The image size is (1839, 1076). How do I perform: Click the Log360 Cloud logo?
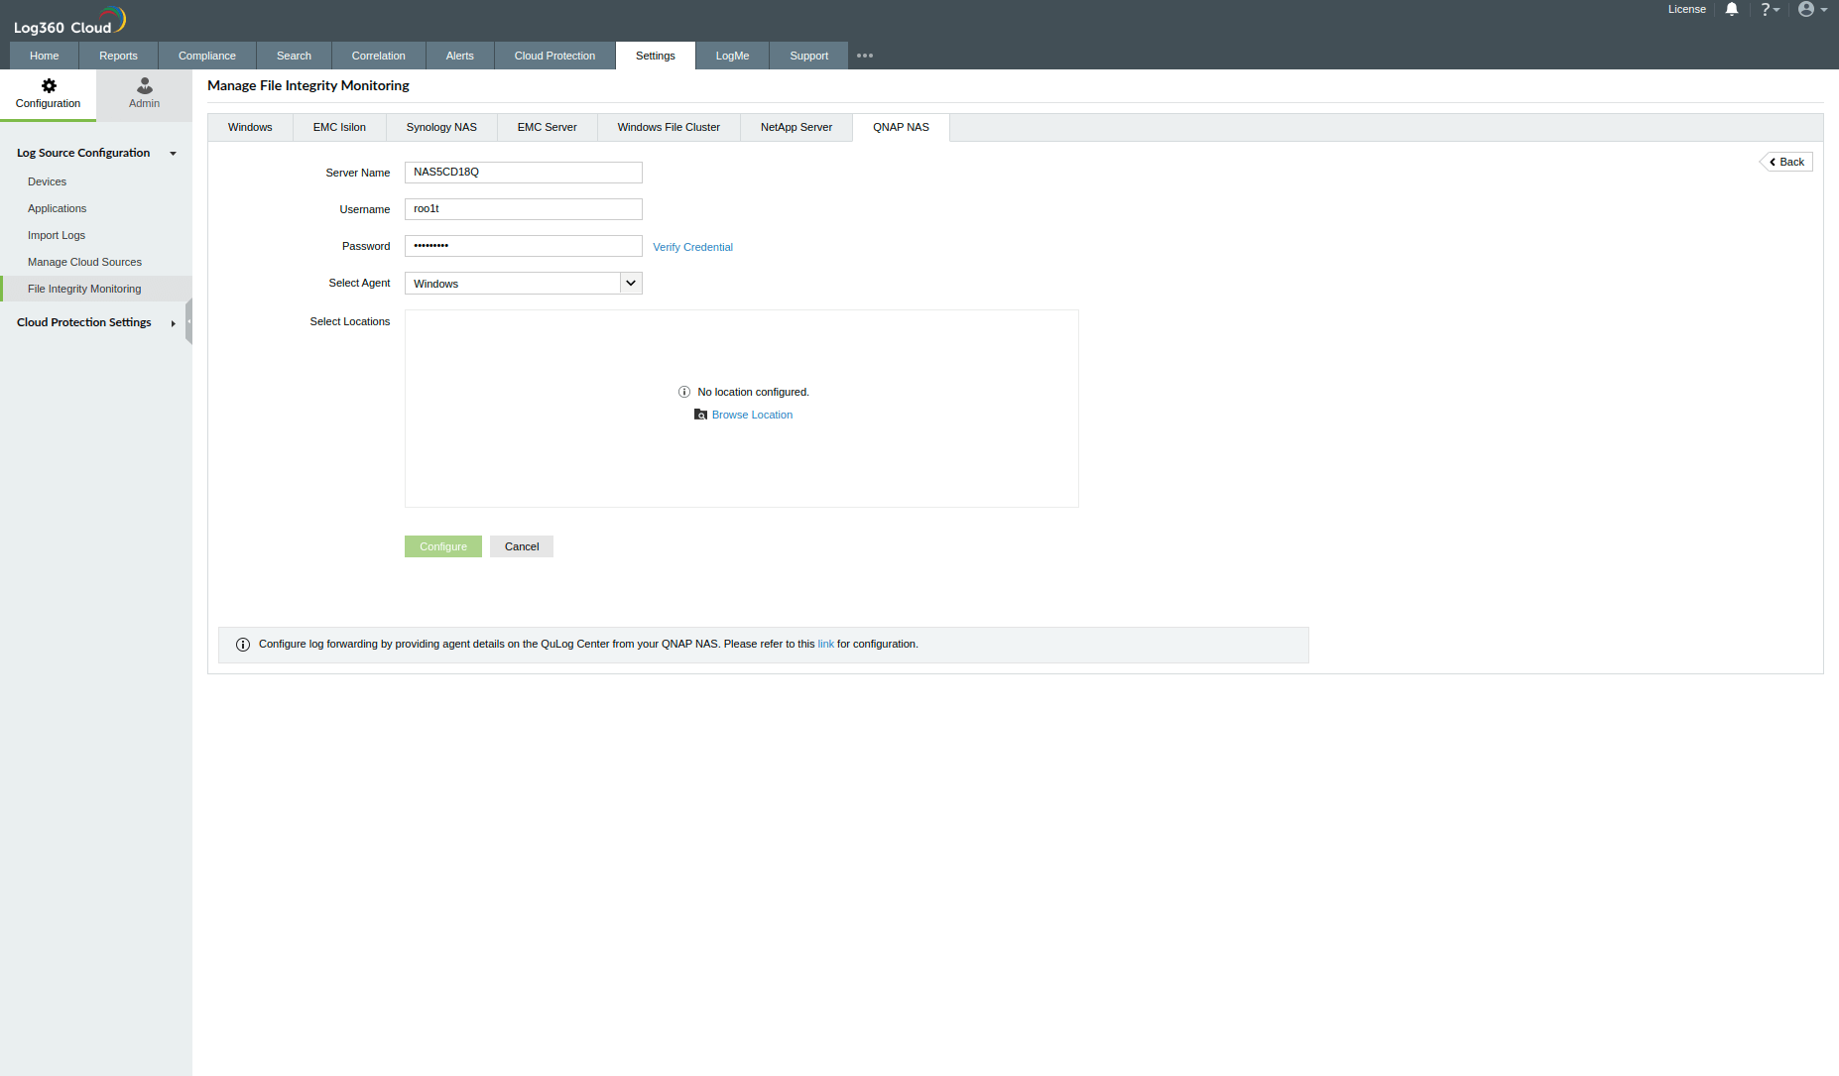point(69,21)
